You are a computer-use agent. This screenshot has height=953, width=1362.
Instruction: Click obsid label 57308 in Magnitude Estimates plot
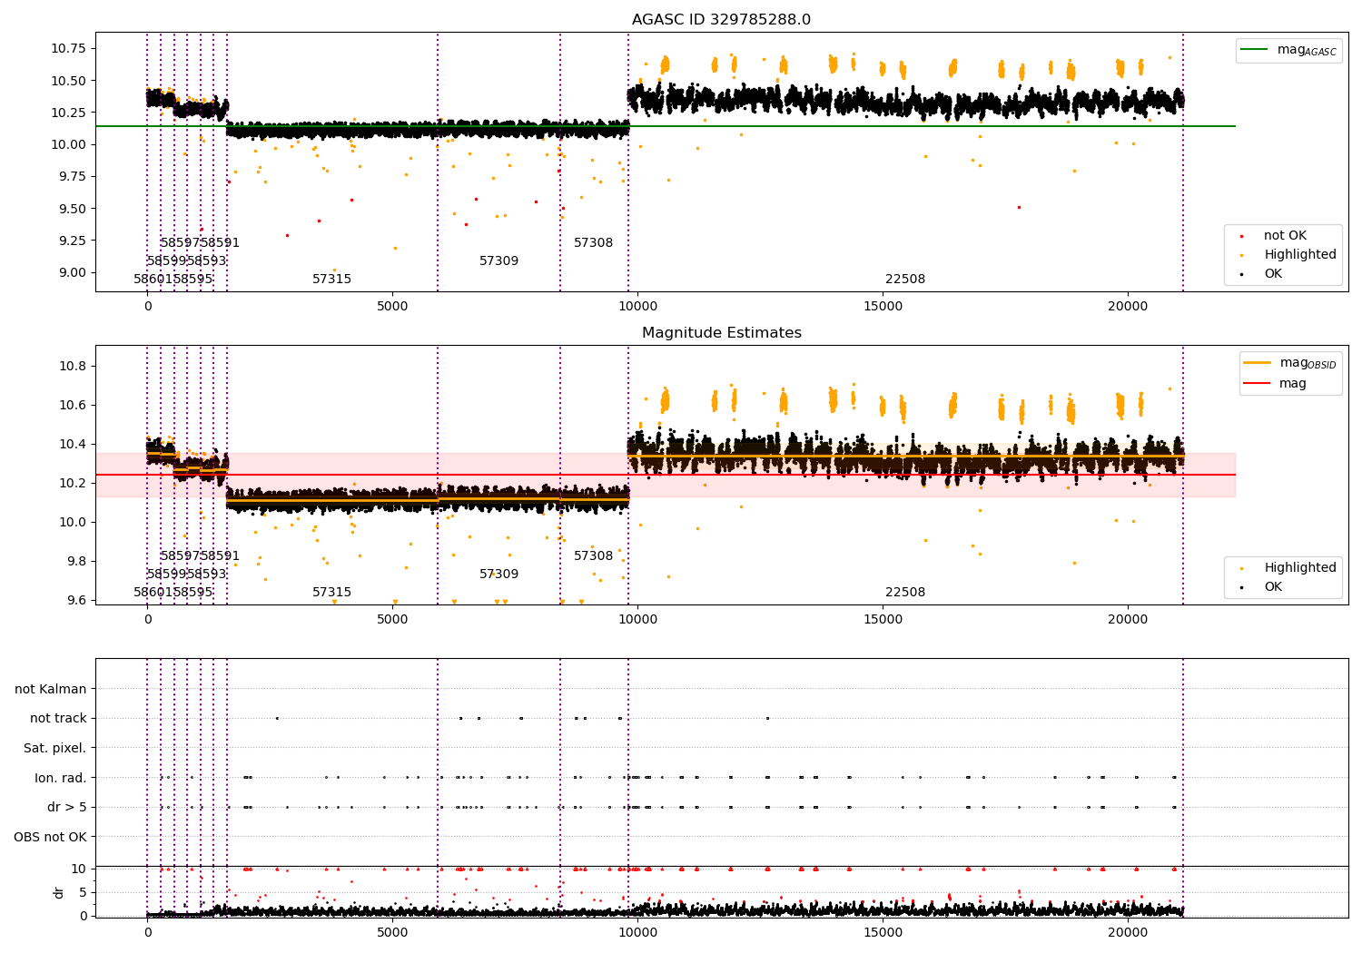(593, 556)
